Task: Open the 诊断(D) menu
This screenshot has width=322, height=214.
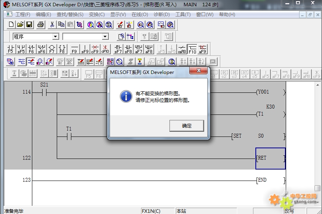Action: [x=162, y=15]
